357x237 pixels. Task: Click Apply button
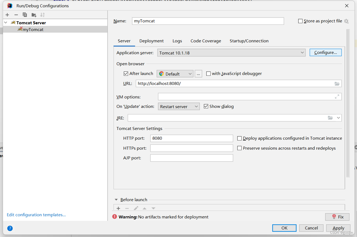(x=338, y=228)
